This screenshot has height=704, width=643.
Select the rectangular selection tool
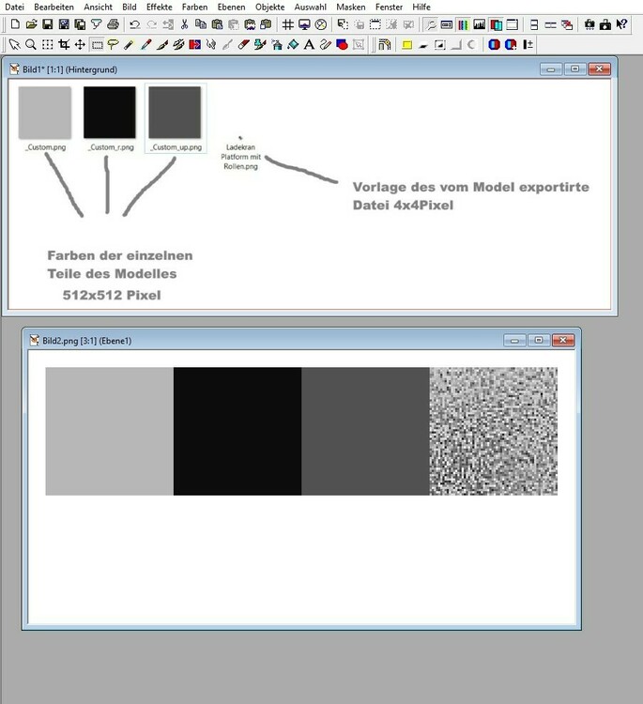(x=97, y=44)
